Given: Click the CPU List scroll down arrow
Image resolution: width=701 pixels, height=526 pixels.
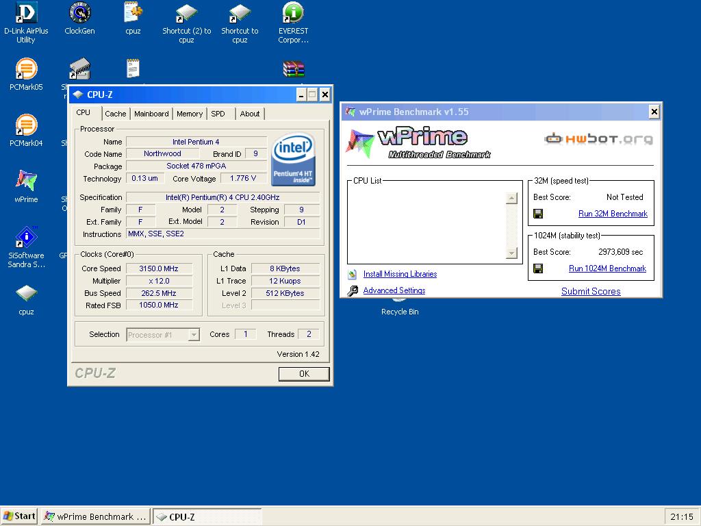Looking at the screenshot, I should 511,253.
